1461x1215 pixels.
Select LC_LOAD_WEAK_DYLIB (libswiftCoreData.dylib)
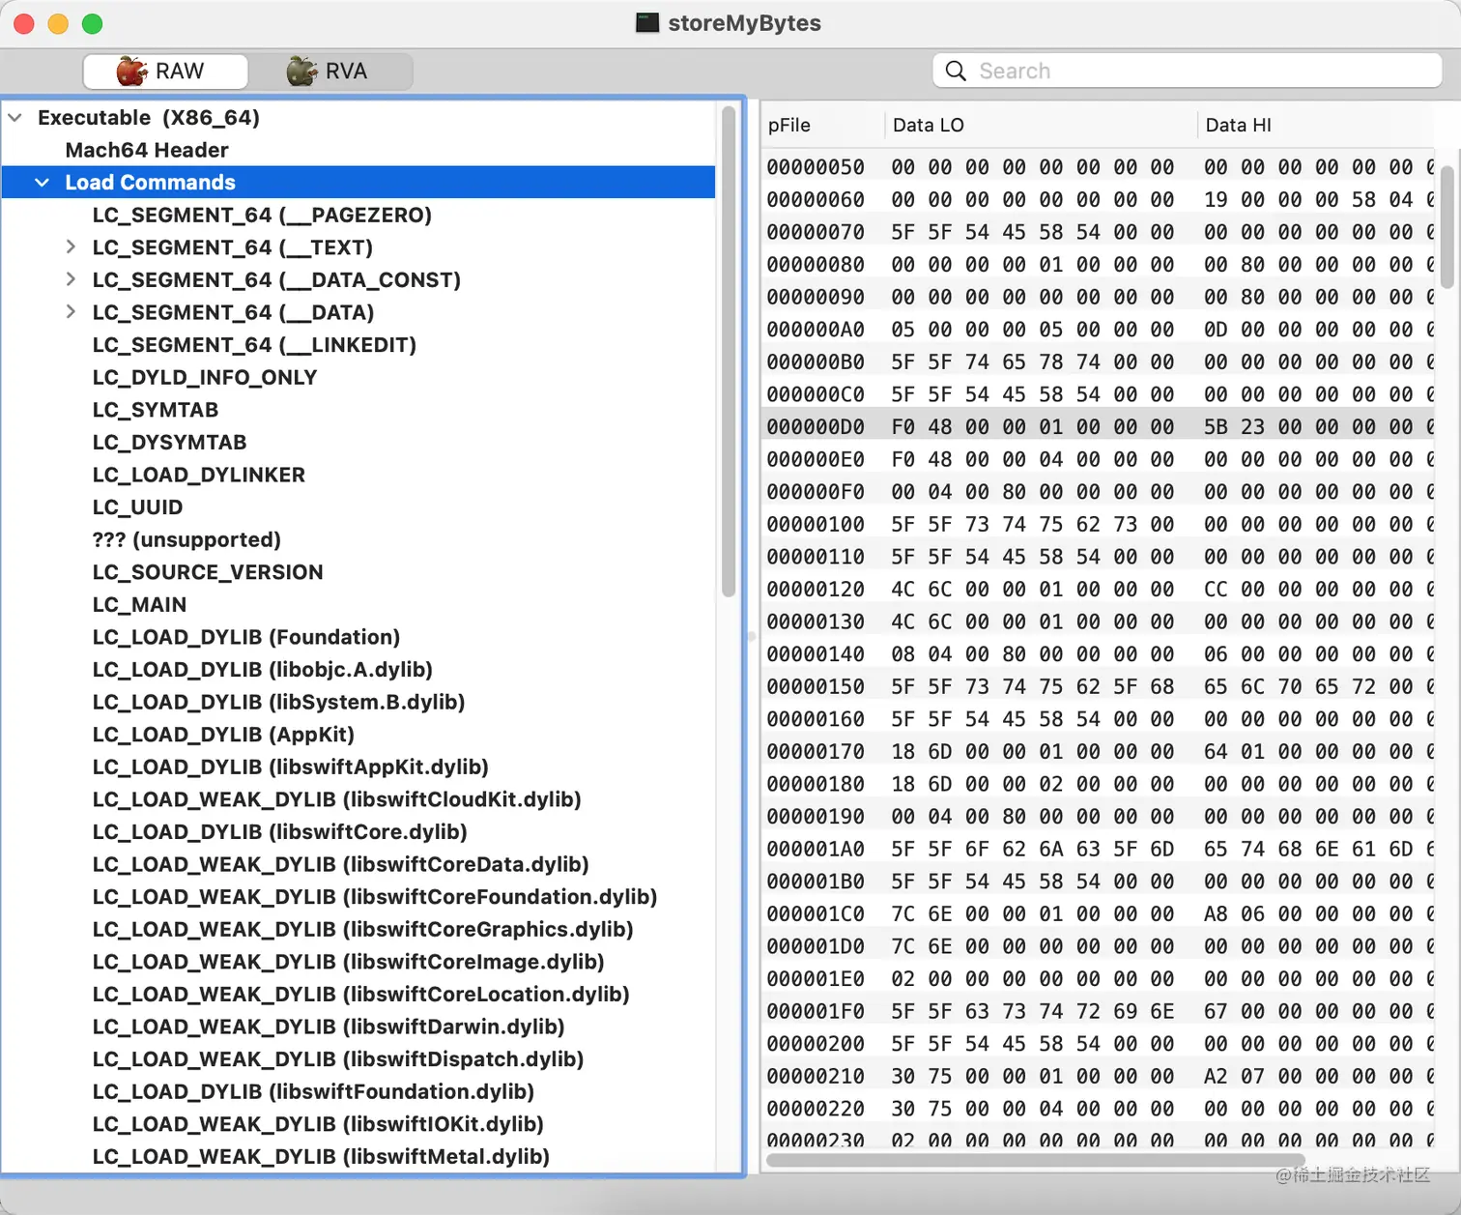[x=341, y=864]
